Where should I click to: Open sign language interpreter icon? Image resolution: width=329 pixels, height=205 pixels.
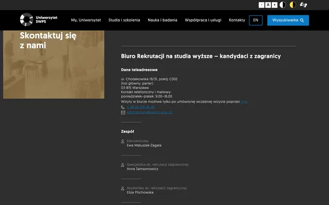303,5
